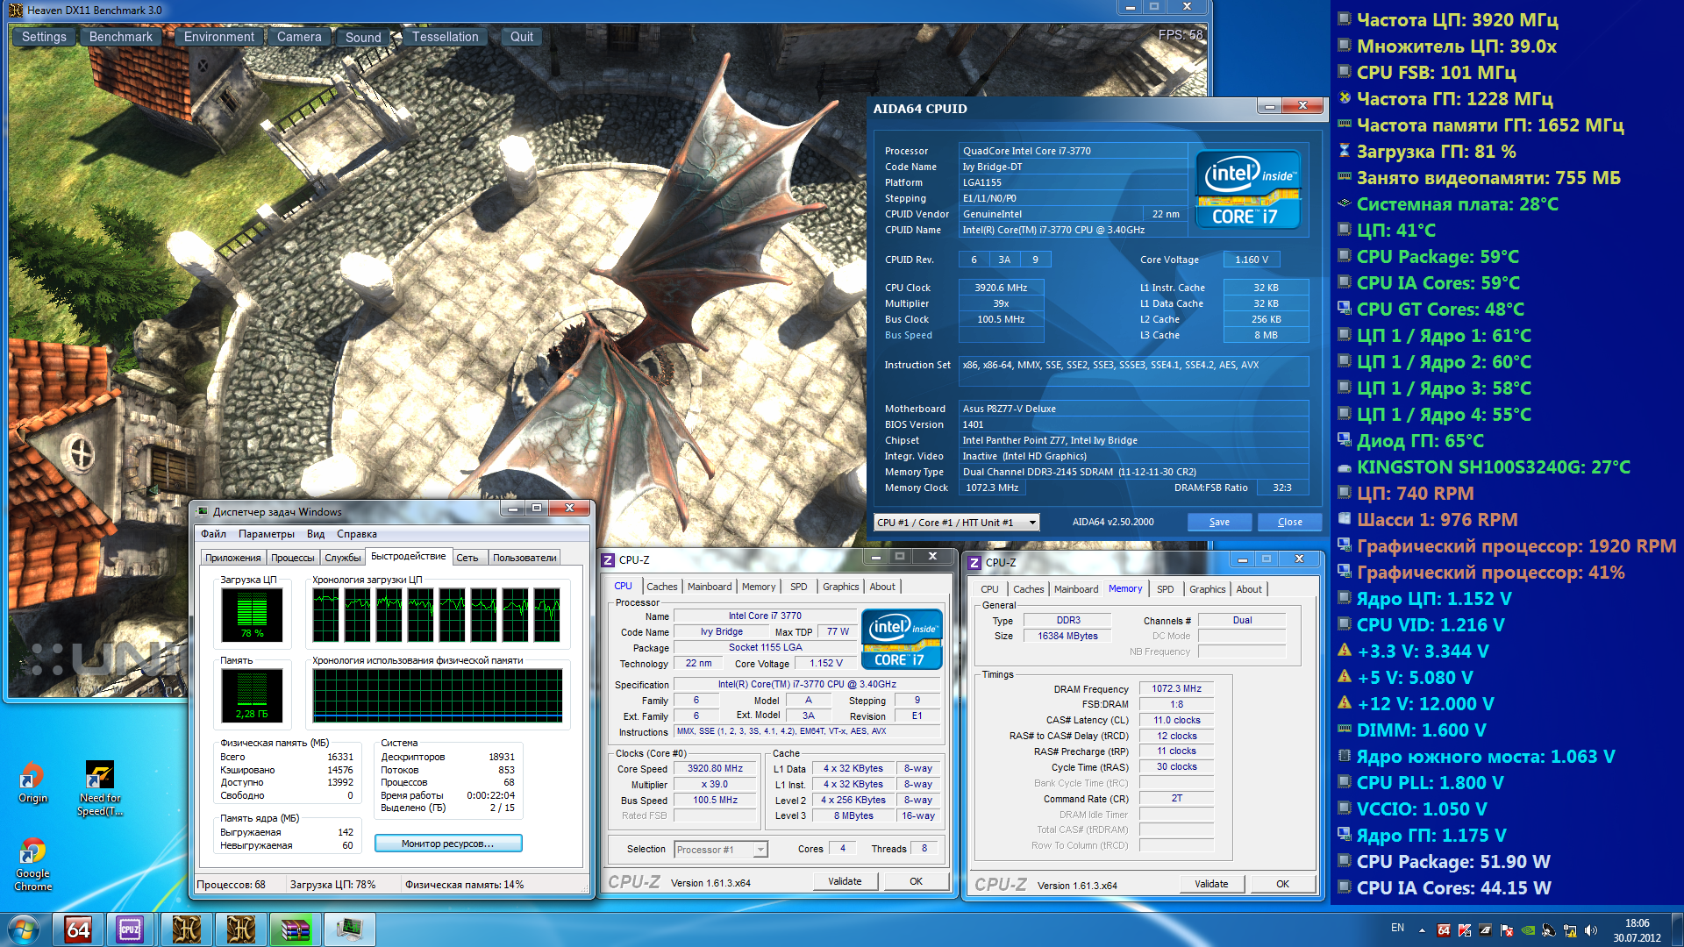This screenshot has width=1684, height=947.
Task: Open Tessellation settings in Heaven Benchmark
Action: click(445, 37)
